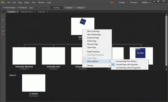Open the Page menu

(20, 3)
